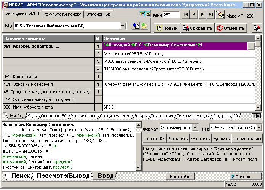Open the ellipsis editor for field 961
265x190 pixels.
coord(251,46)
